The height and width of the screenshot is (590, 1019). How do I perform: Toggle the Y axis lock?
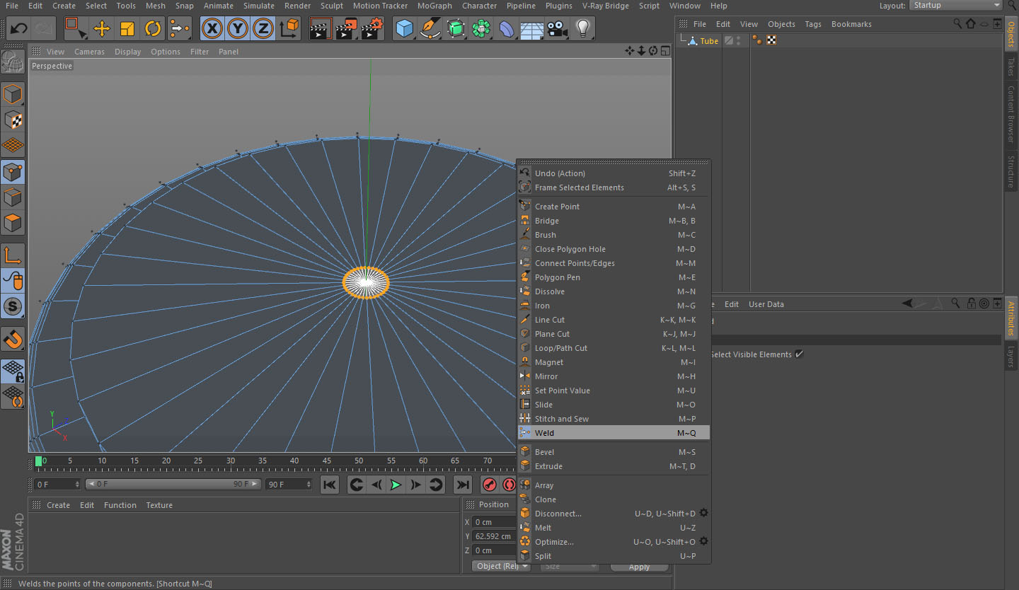(238, 29)
